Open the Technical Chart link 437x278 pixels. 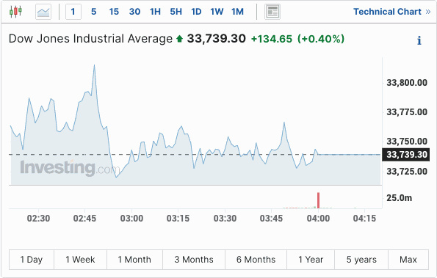click(392, 12)
